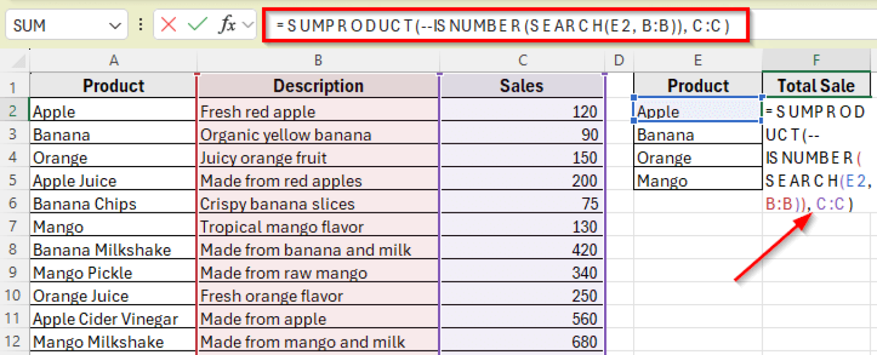Expand the Name Box dropdown arrow

114,26
